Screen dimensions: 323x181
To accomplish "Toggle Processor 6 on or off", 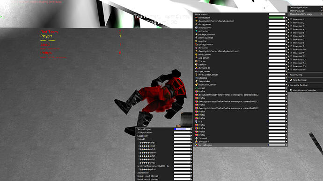I will tap(305, 36).
